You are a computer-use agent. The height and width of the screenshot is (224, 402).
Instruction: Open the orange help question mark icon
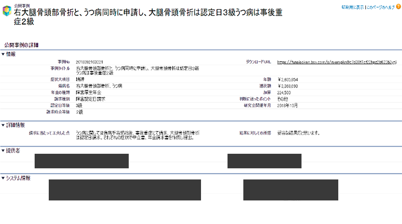point(399,7)
